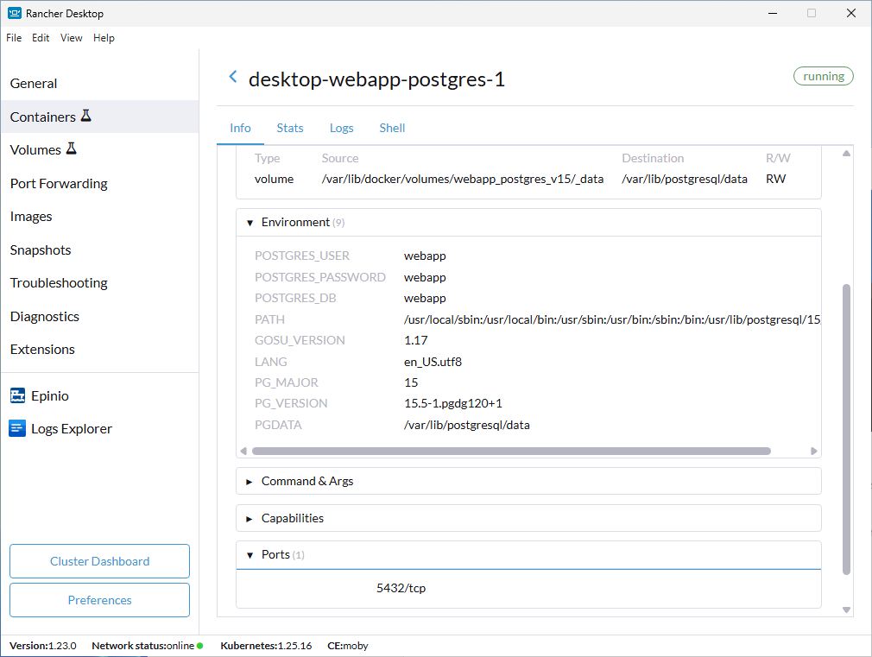
Task: Click the experimental flask icon beside Containers
Action: 85,116
